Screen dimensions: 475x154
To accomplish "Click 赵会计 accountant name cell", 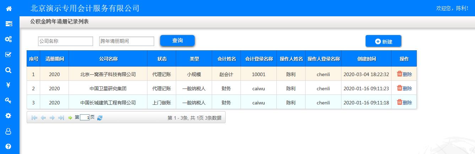I will pyautogui.click(x=226, y=74).
